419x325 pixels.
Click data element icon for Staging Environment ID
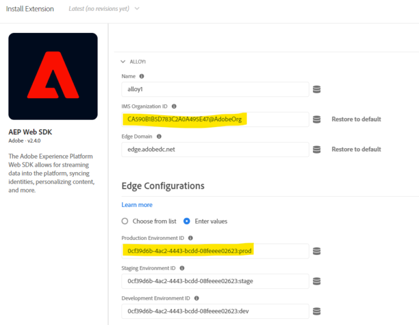click(x=317, y=281)
